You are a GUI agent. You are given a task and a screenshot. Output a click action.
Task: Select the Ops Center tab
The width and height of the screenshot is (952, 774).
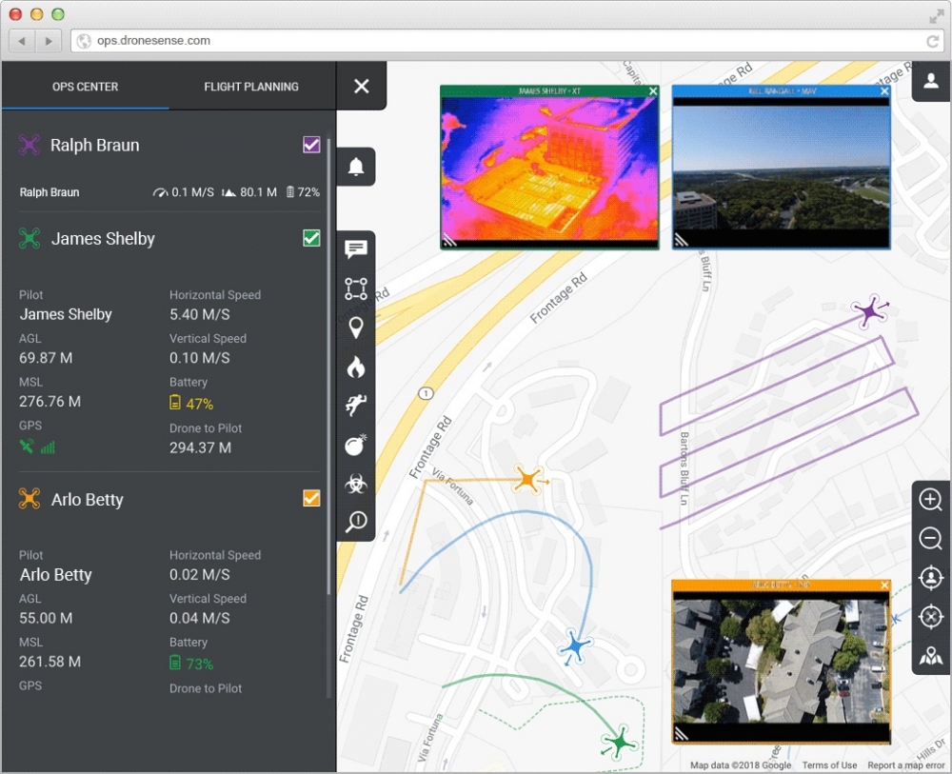86,87
